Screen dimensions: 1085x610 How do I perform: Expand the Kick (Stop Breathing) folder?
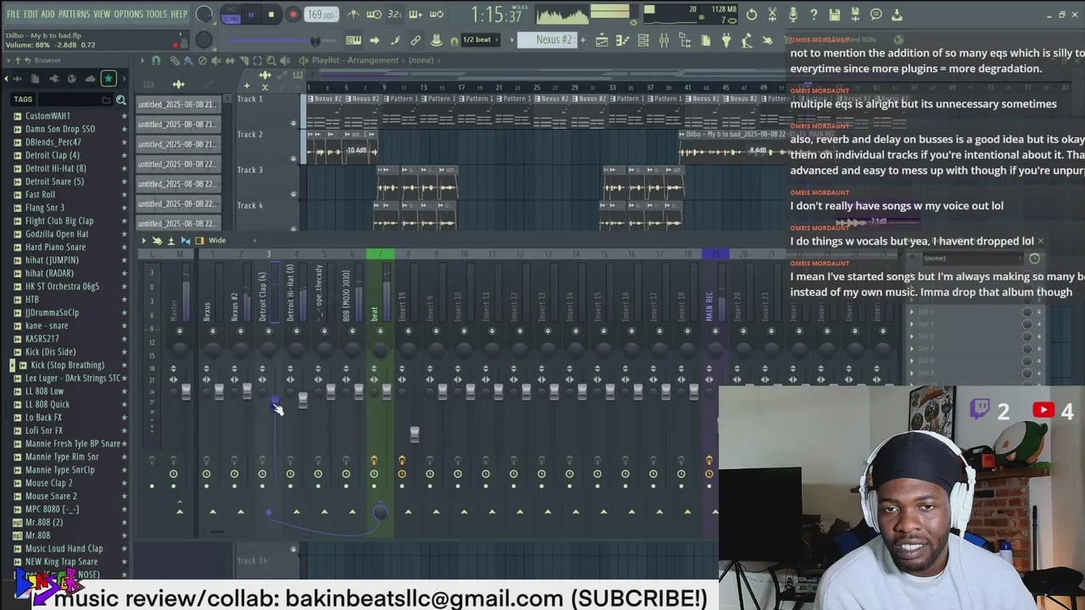click(12, 365)
